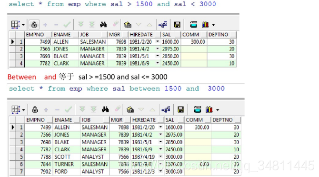The height and width of the screenshot is (177, 319).
Task: Select row number 3 indicator for BLAKE in the four-row grid
Action: click(20, 56)
